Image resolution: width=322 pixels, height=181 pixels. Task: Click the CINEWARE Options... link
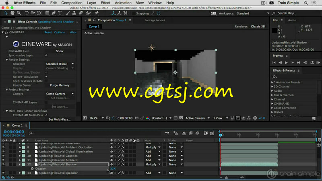tap(61, 32)
